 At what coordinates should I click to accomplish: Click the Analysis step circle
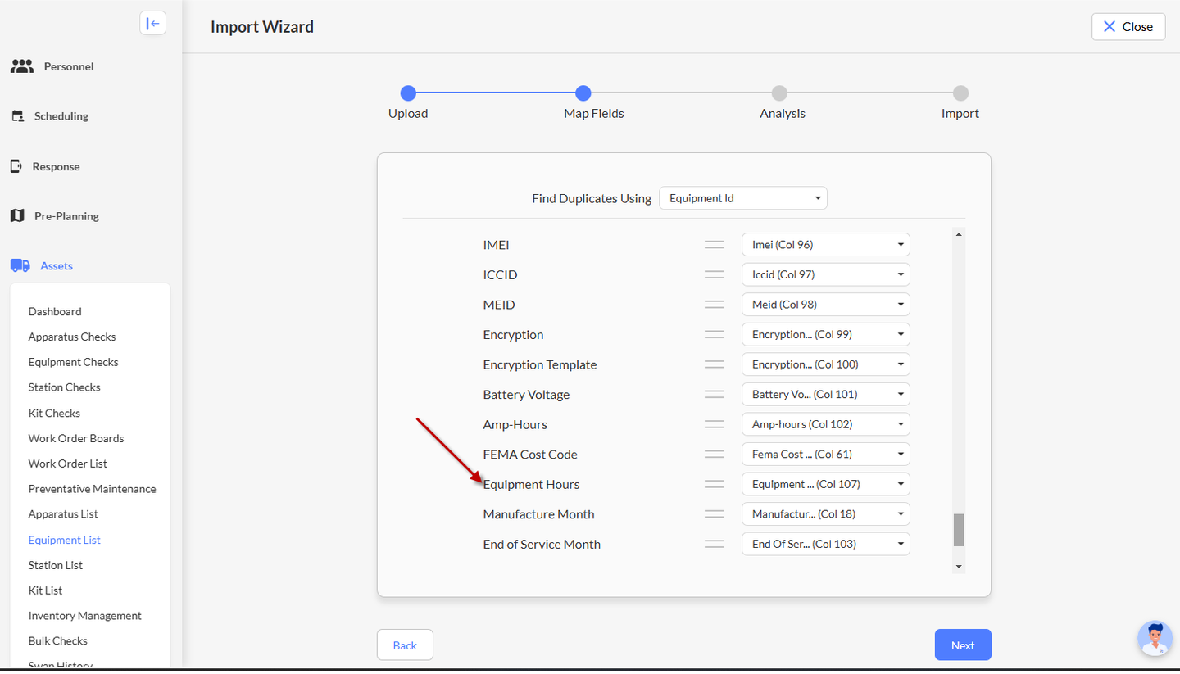point(779,93)
